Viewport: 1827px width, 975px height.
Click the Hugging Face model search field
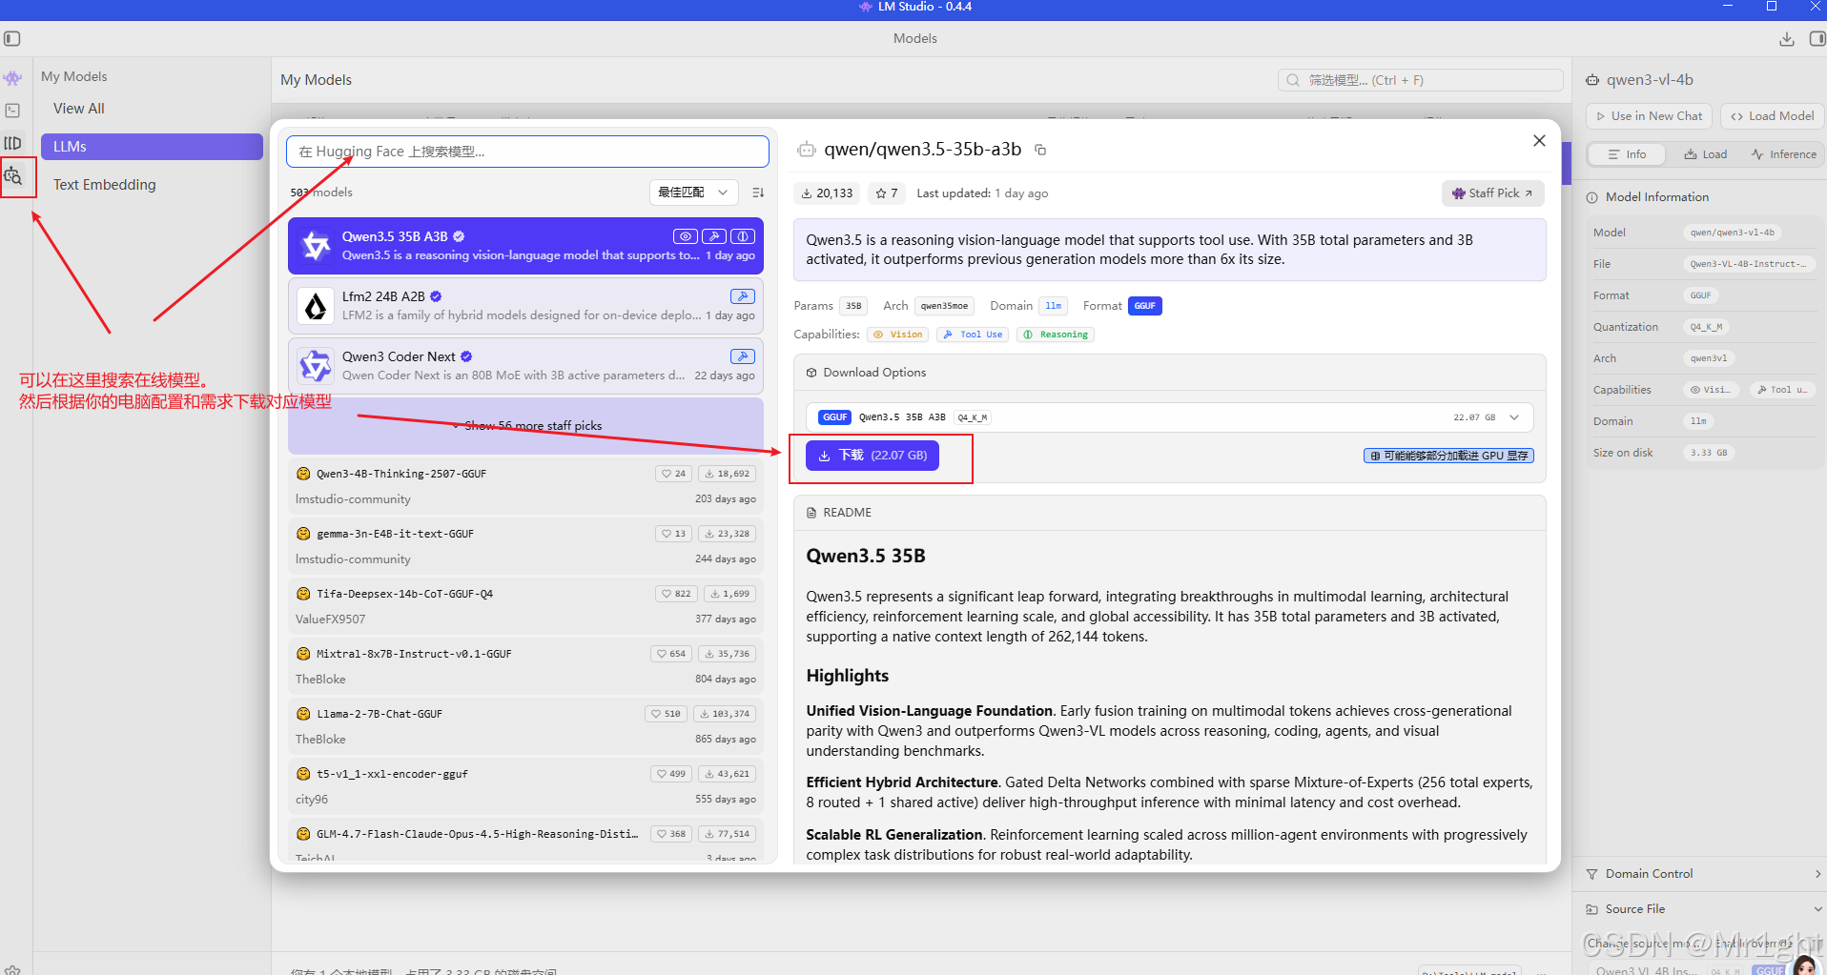[x=527, y=152]
